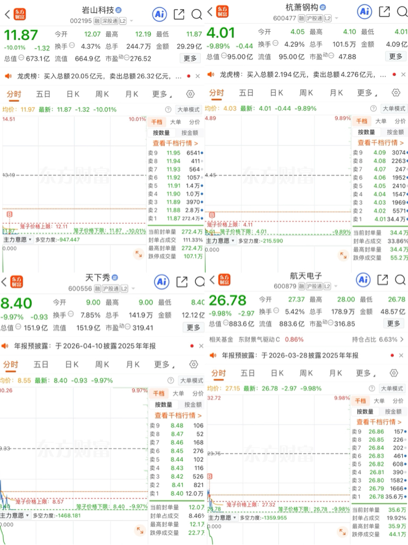Viewport: 408px width, 545px height.
Task: Select 按金额 in 航天电子 order book
Action: click(x=393, y=412)
